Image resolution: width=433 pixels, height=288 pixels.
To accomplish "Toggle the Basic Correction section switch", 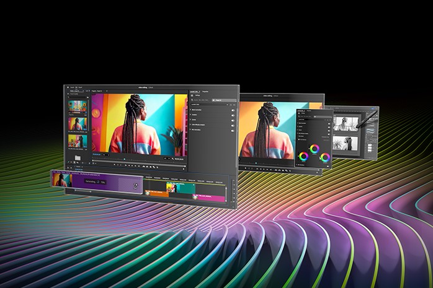I will tap(233, 110).
